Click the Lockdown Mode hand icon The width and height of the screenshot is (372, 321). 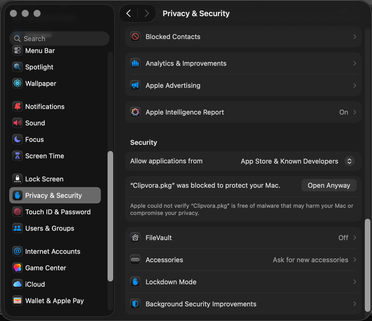pyautogui.click(x=135, y=282)
